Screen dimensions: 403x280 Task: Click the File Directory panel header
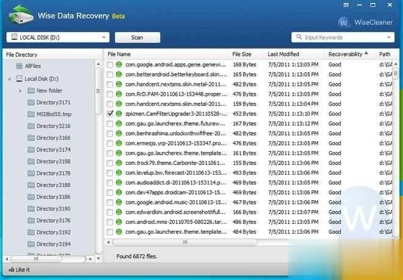(x=21, y=55)
